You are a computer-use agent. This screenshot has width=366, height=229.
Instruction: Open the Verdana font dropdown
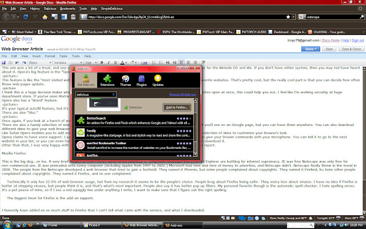(68, 62)
